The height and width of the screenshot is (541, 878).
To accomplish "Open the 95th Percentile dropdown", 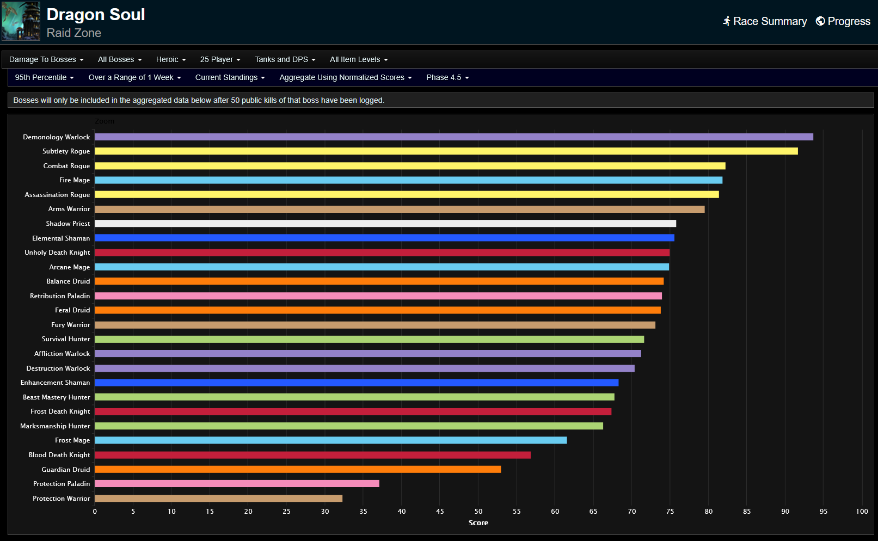I will [x=44, y=77].
